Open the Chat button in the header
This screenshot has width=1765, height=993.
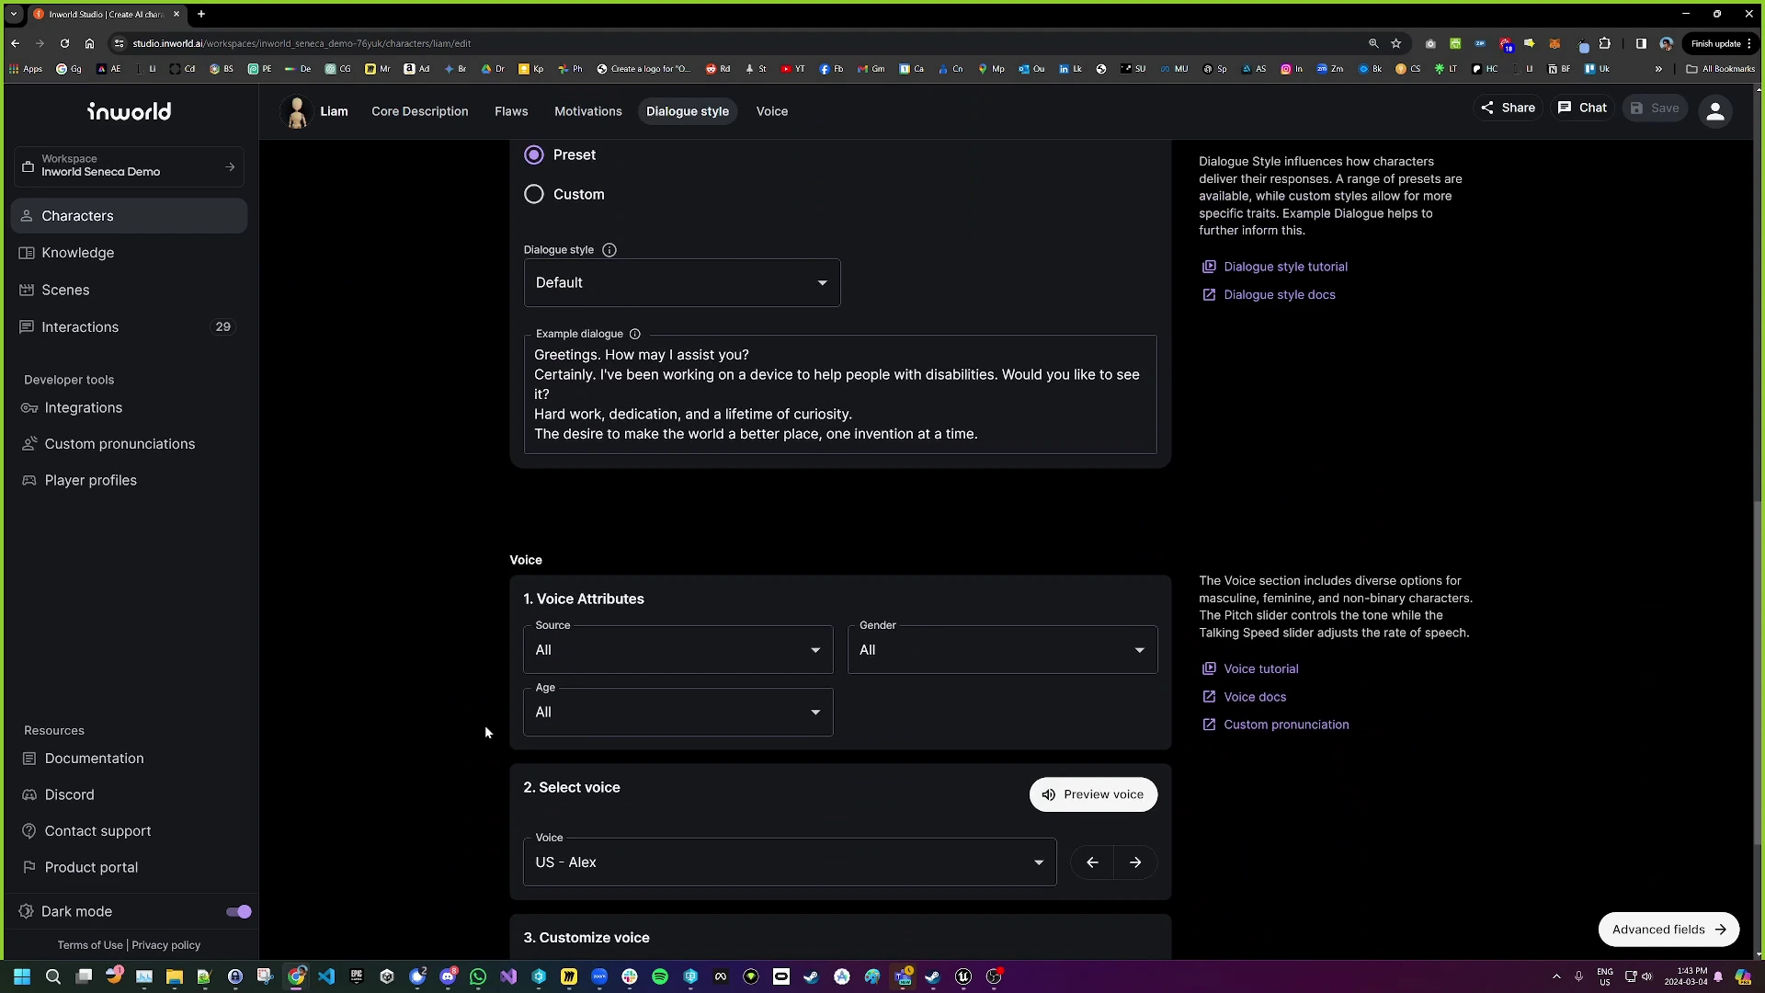click(1582, 108)
